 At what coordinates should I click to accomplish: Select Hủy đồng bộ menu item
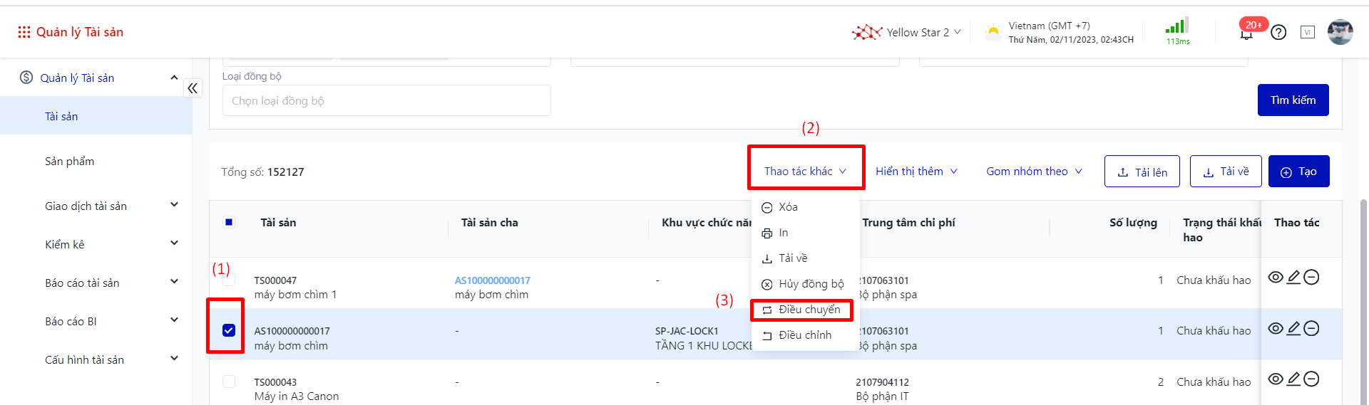click(x=806, y=284)
